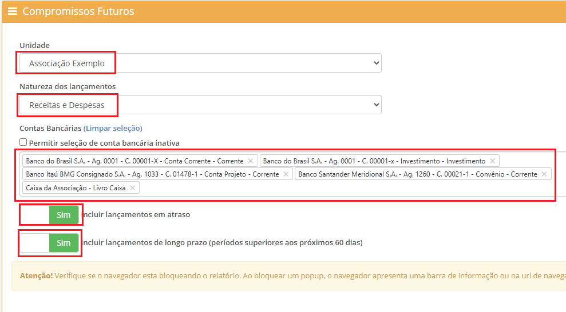The image size is (566, 312).
Task: Click the Banco Santander Meridional account tag text
Action: [418, 174]
